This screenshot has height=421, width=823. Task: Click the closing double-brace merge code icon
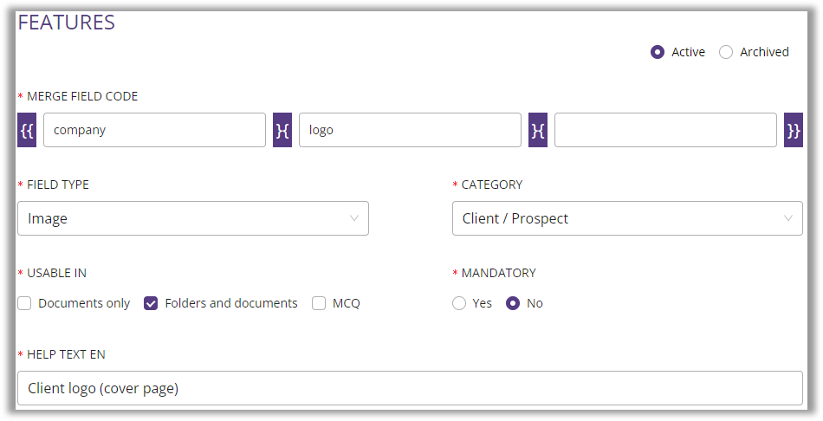tap(794, 130)
